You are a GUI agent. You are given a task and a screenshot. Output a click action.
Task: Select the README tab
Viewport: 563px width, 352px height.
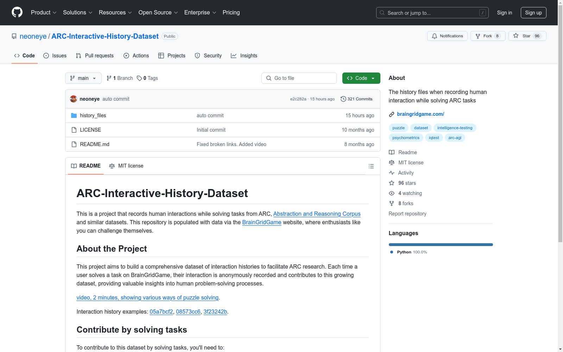pyautogui.click(x=86, y=166)
